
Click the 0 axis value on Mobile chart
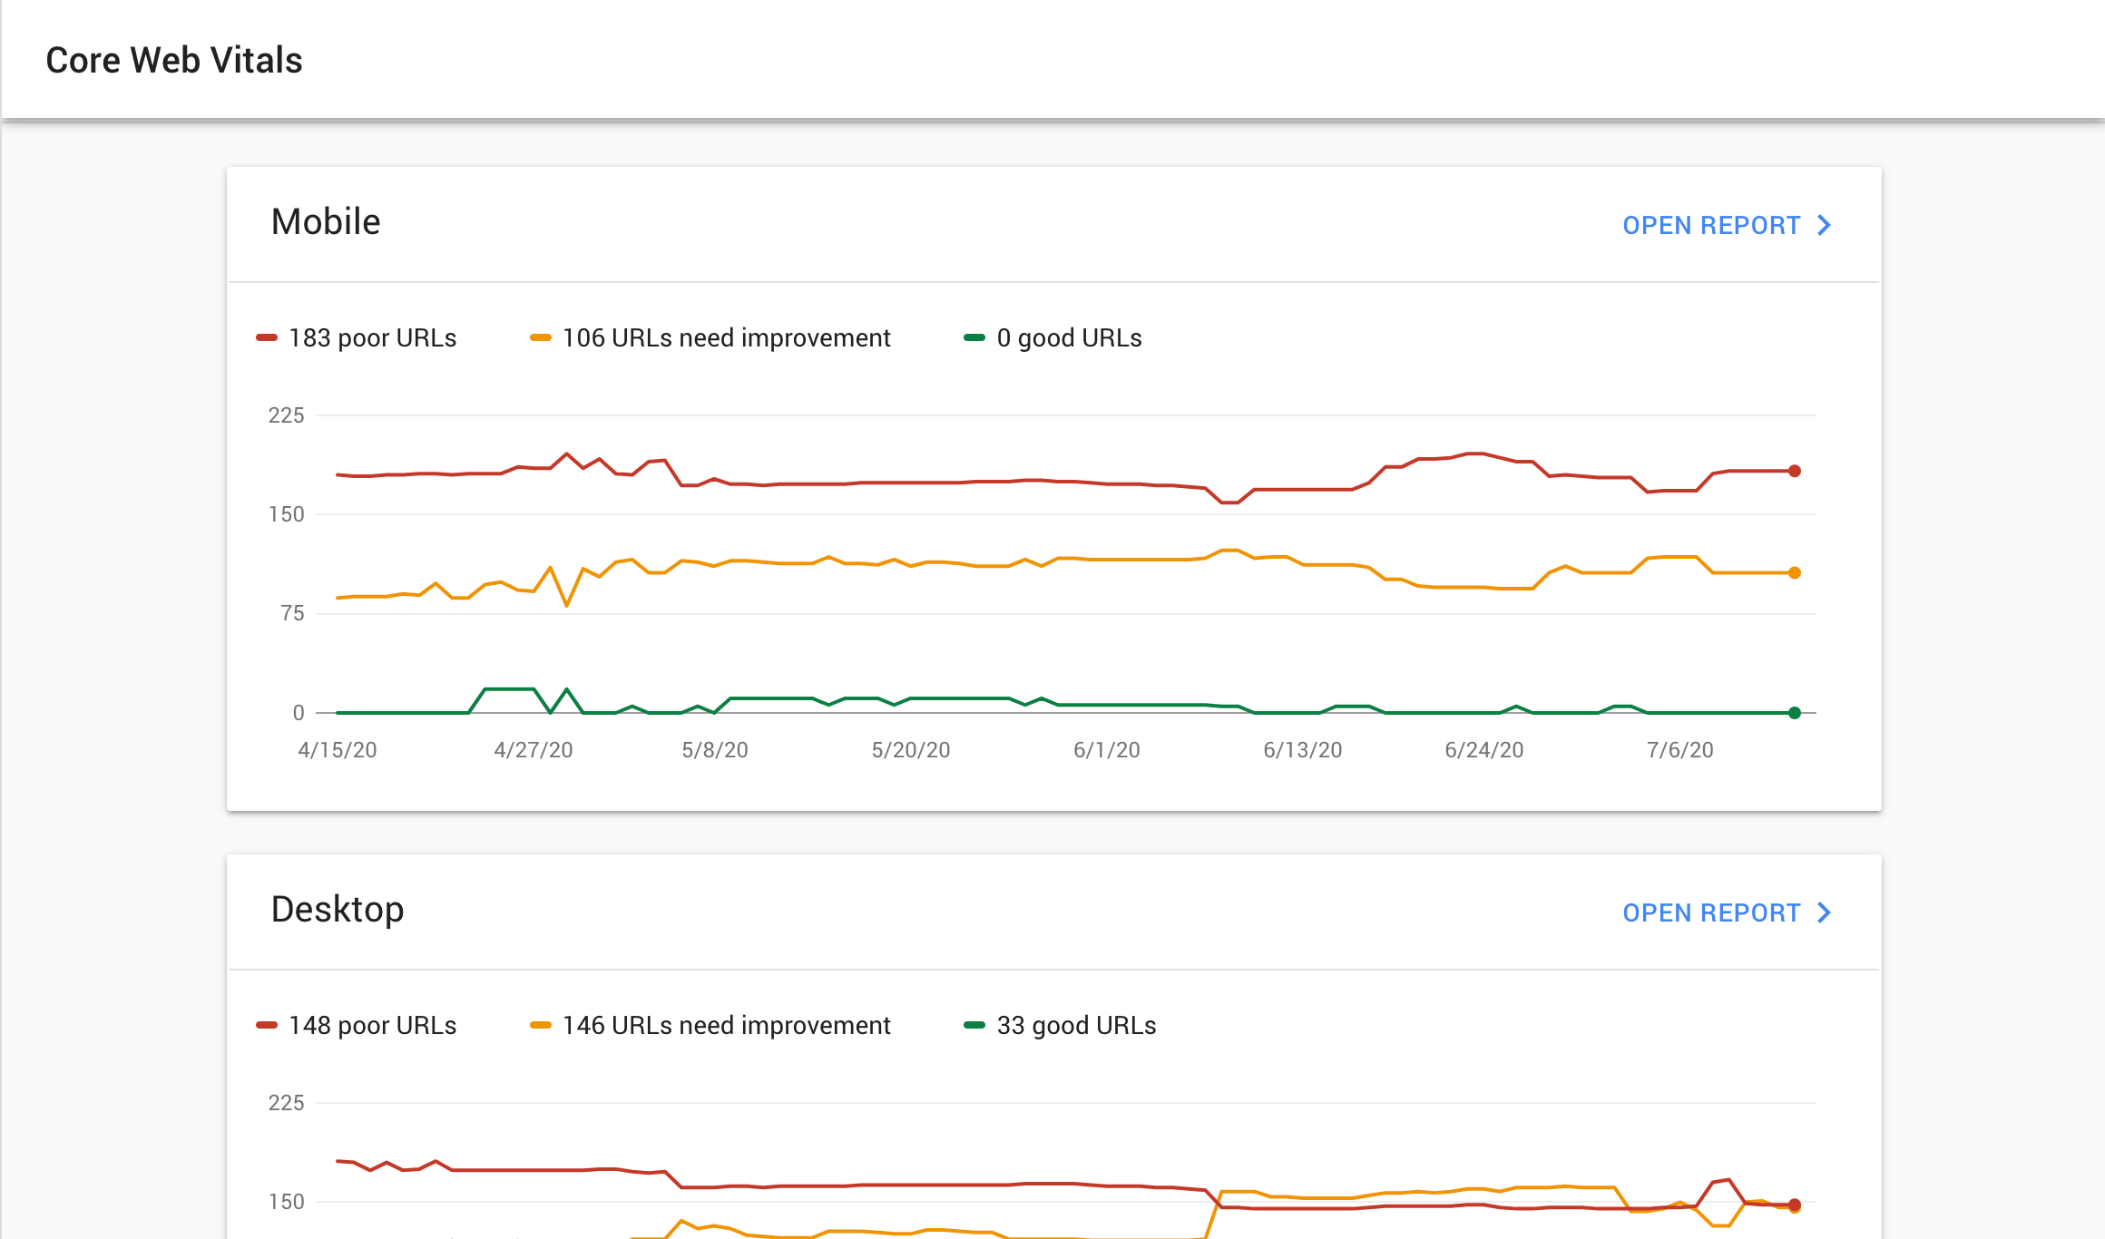tap(299, 713)
